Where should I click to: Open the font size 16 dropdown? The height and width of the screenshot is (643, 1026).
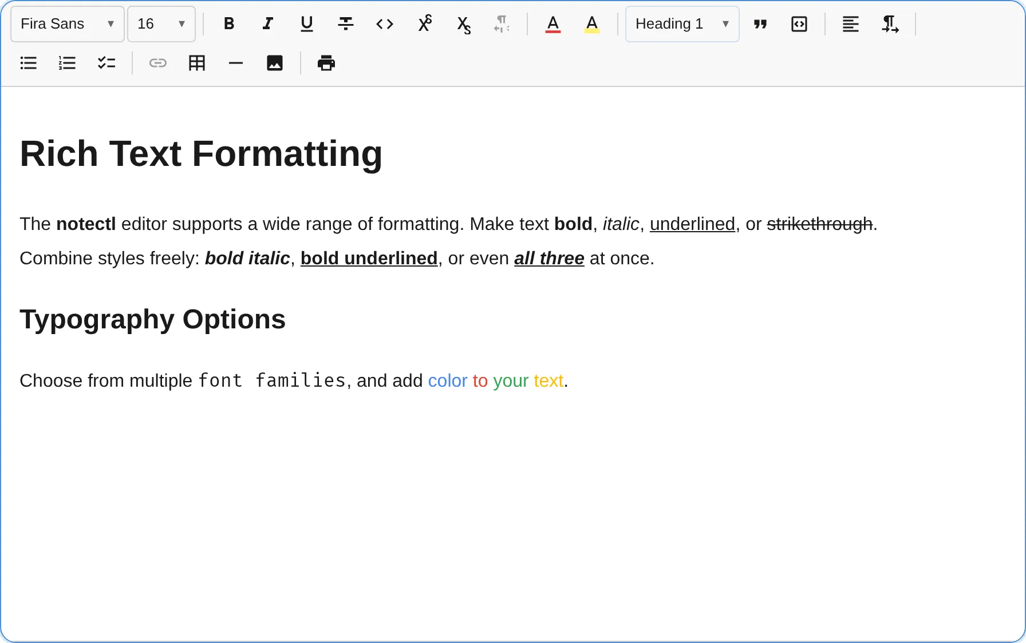[x=161, y=24]
